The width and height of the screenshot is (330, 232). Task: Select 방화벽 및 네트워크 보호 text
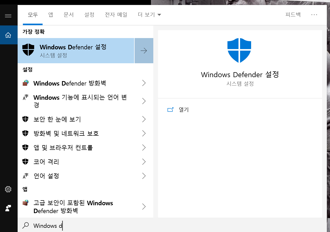66,133
